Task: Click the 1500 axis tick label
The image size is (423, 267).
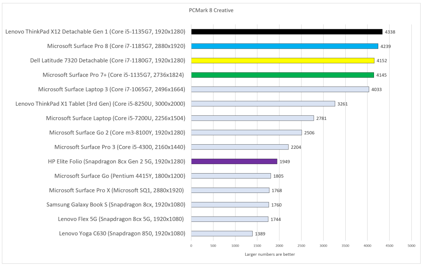Action: click(257, 246)
